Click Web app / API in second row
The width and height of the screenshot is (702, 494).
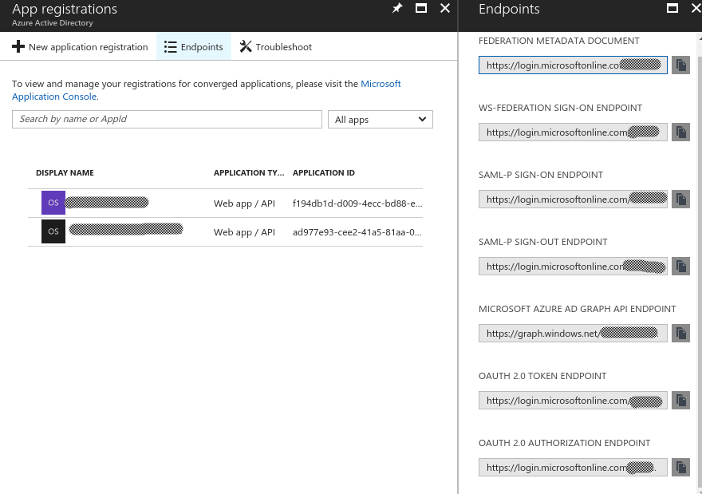(244, 232)
